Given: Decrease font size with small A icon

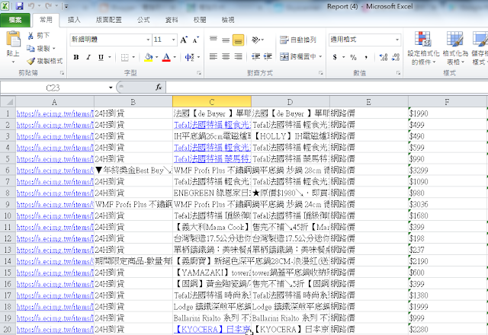Looking at the screenshot, I should coord(195,40).
